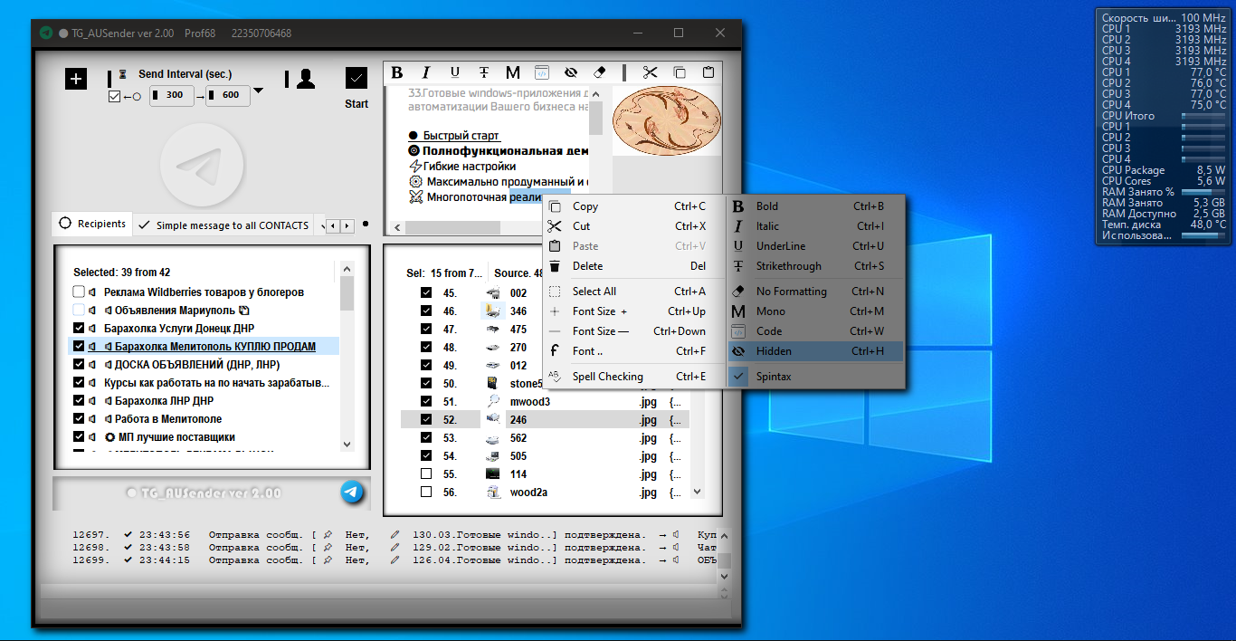This screenshot has height=641, width=1236.
Task: Open the user profile silhouette icon
Action: pos(306,80)
